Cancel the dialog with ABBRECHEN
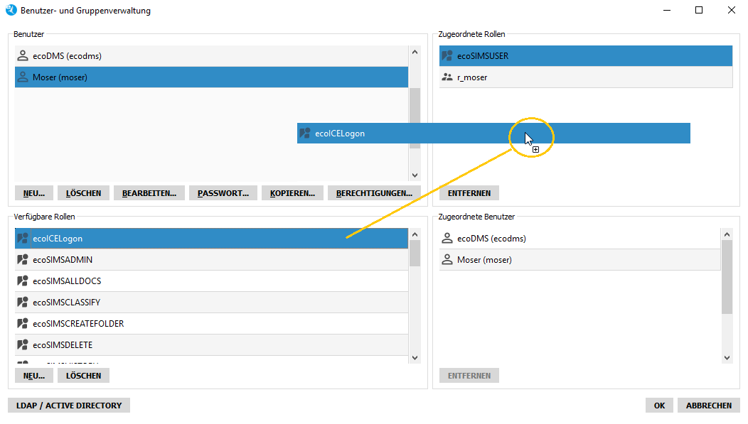 tap(709, 406)
